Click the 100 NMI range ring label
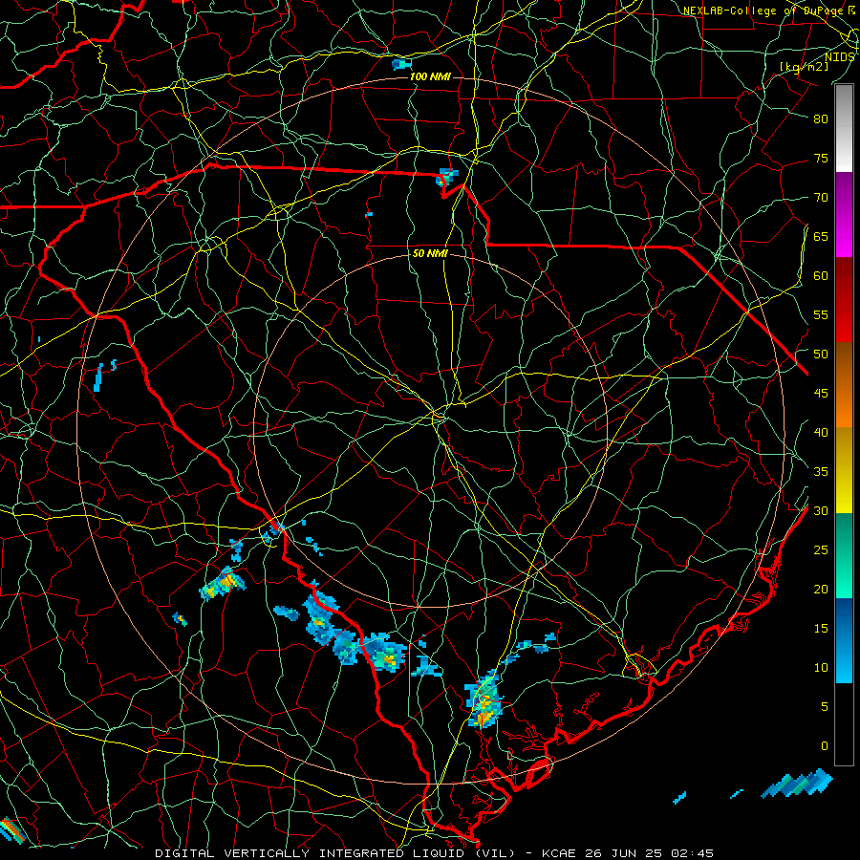This screenshot has height=860, width=860. pos(430,76)
